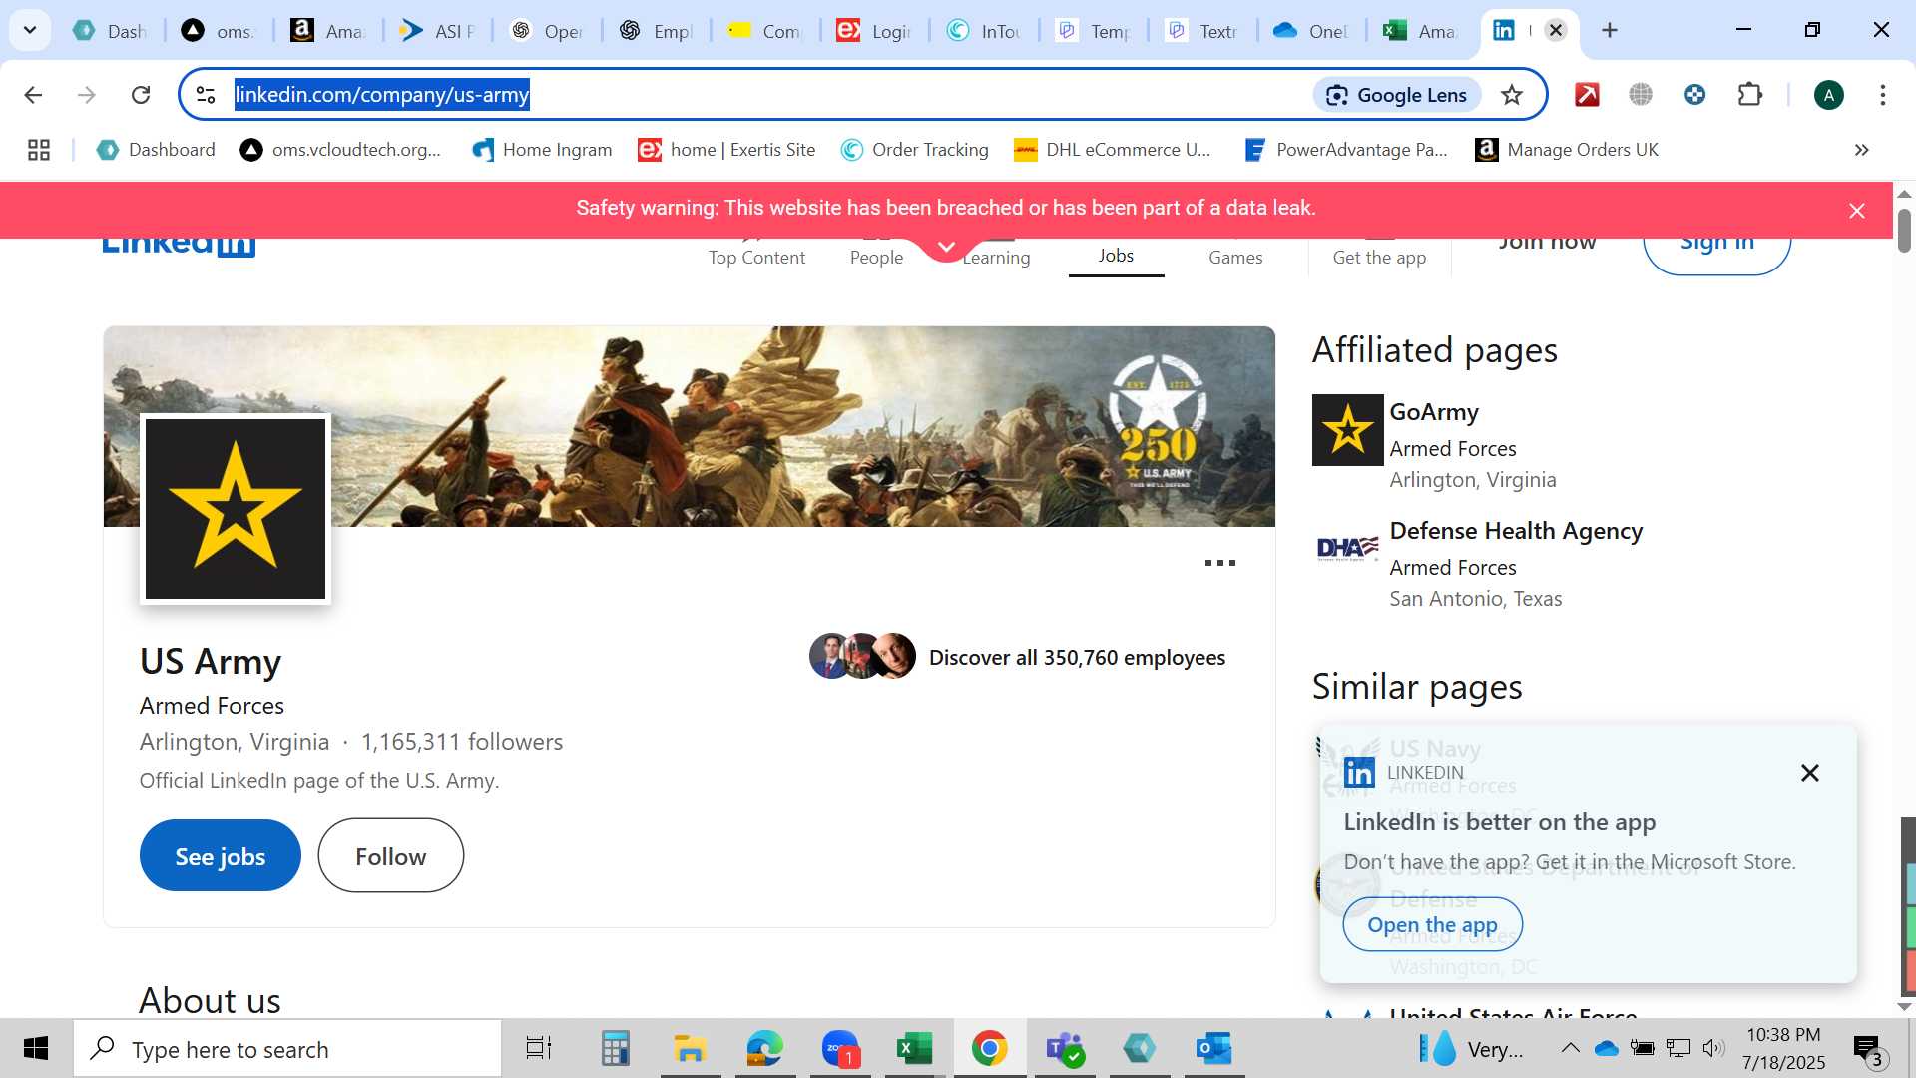Click the blue circular extension icon

1694,95
